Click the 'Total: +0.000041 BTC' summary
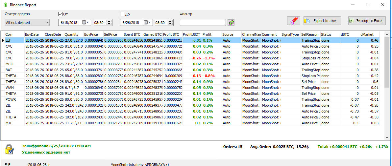The height and width of the screenshot is (166, 392). click(337, 147)
